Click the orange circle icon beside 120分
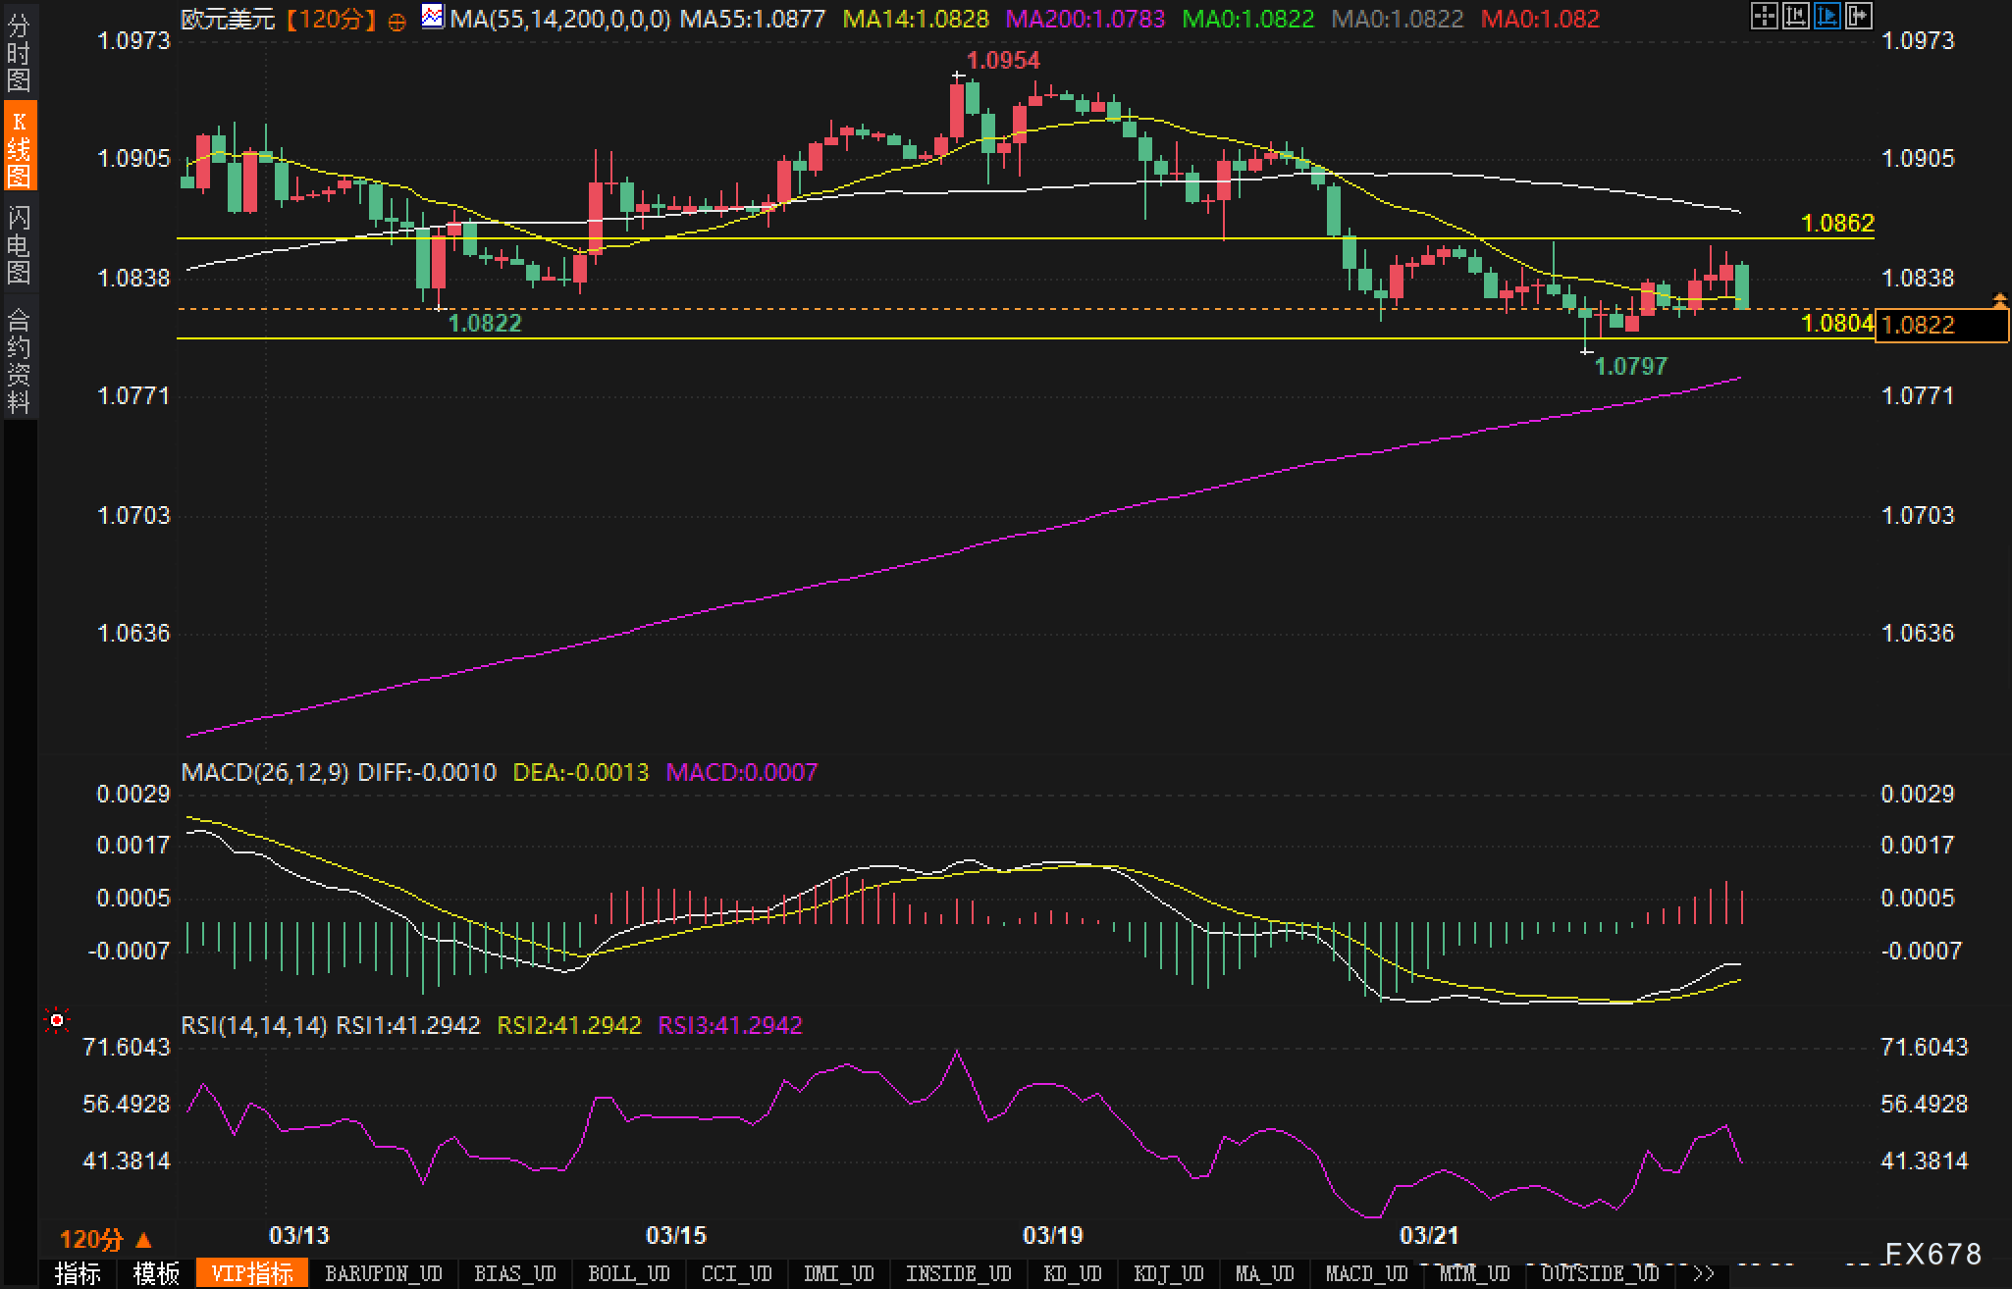Viewport: 2012px width, 1289px height. pos(397,22)
